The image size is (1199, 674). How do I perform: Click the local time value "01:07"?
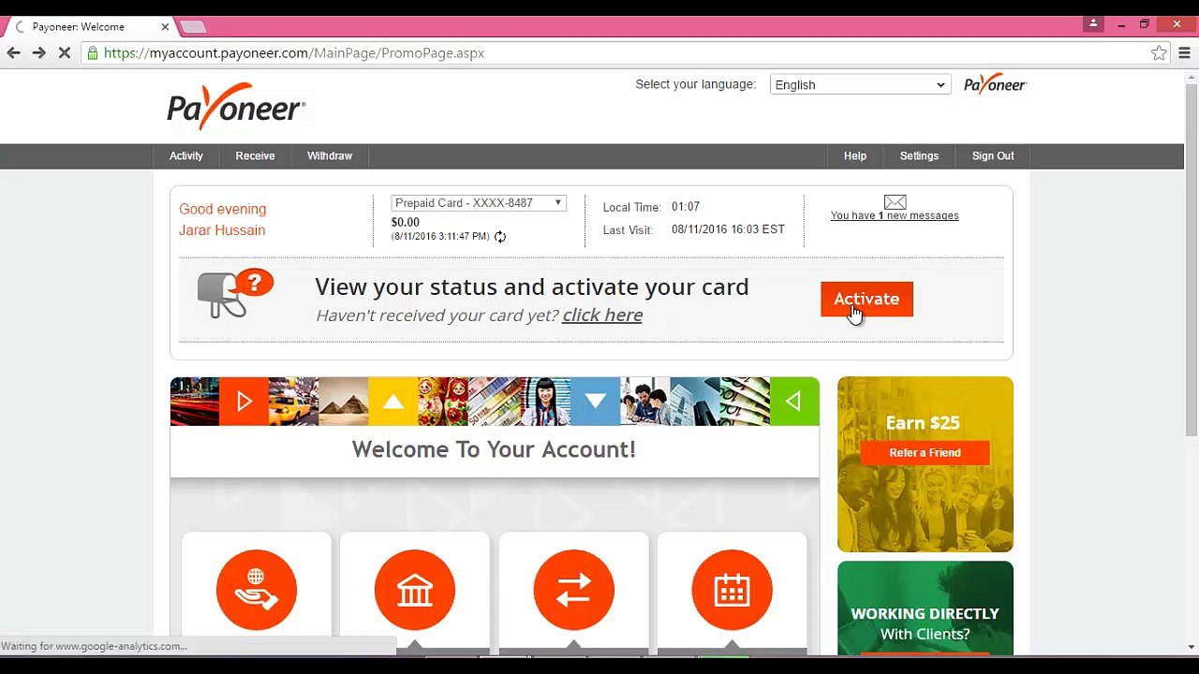click(x=686, y=207)
